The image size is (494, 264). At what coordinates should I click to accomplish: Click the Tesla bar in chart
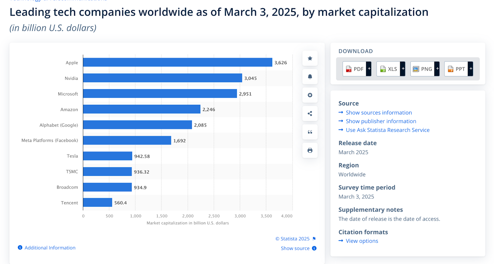click(x=107, y=156)
